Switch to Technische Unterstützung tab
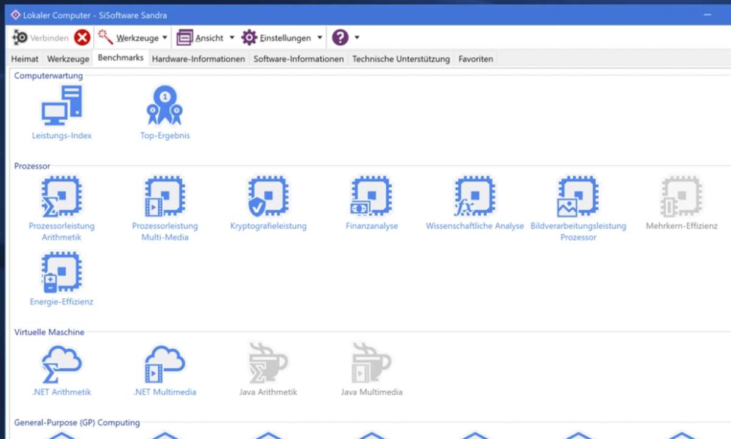731x439 pixels. tap(401, 59)
